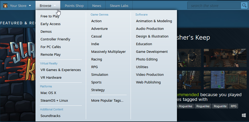Click the Windows platform icon
Screen dimensions: 249x122
[244, 115]
